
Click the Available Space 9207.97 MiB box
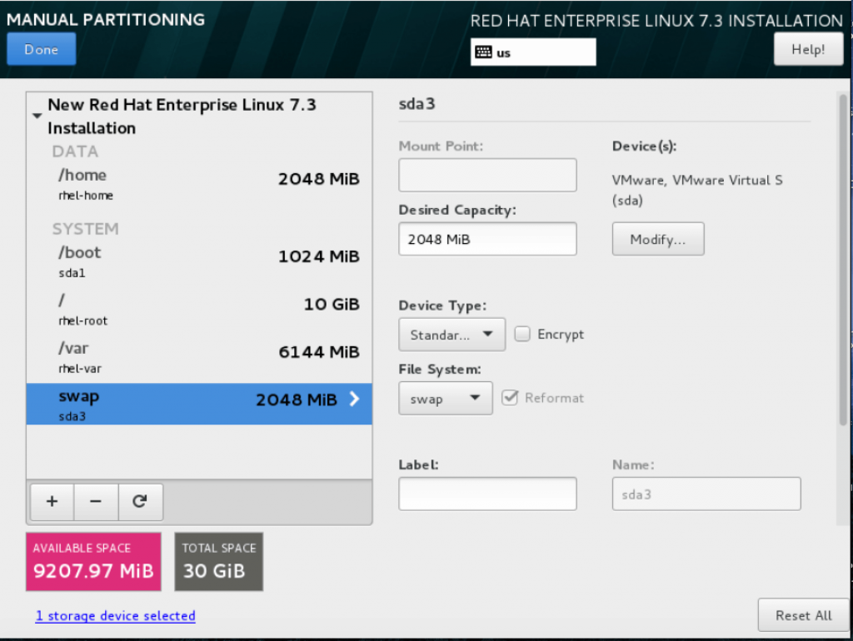tap(93, 562)
